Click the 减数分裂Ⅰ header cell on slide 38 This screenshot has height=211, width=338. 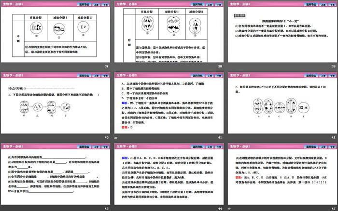172,12
